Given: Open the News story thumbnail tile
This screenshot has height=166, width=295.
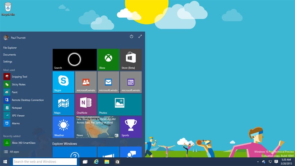Looking at the screenshot, I should pyautogui.click(x=97, y=127).
